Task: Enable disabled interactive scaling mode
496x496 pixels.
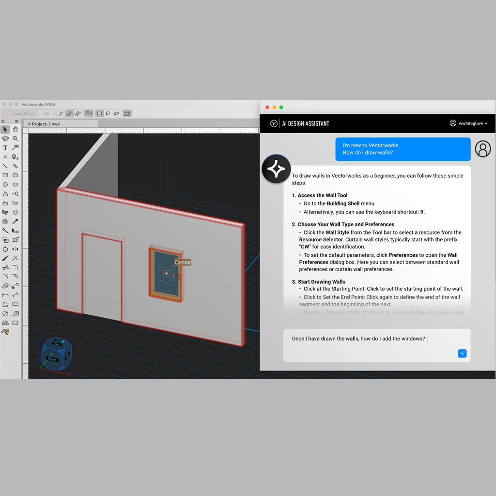Action: 61,113
